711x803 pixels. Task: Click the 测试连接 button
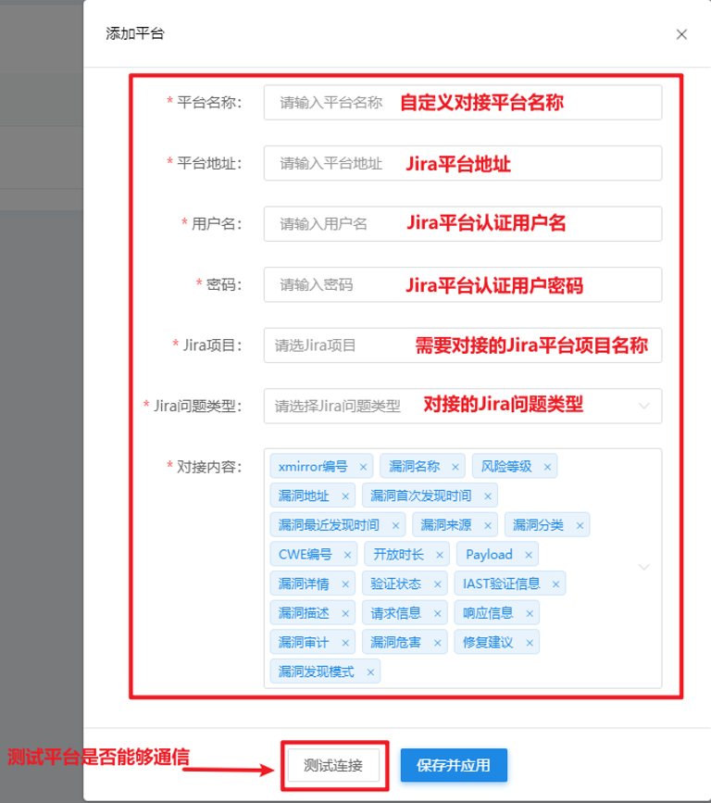333,765
